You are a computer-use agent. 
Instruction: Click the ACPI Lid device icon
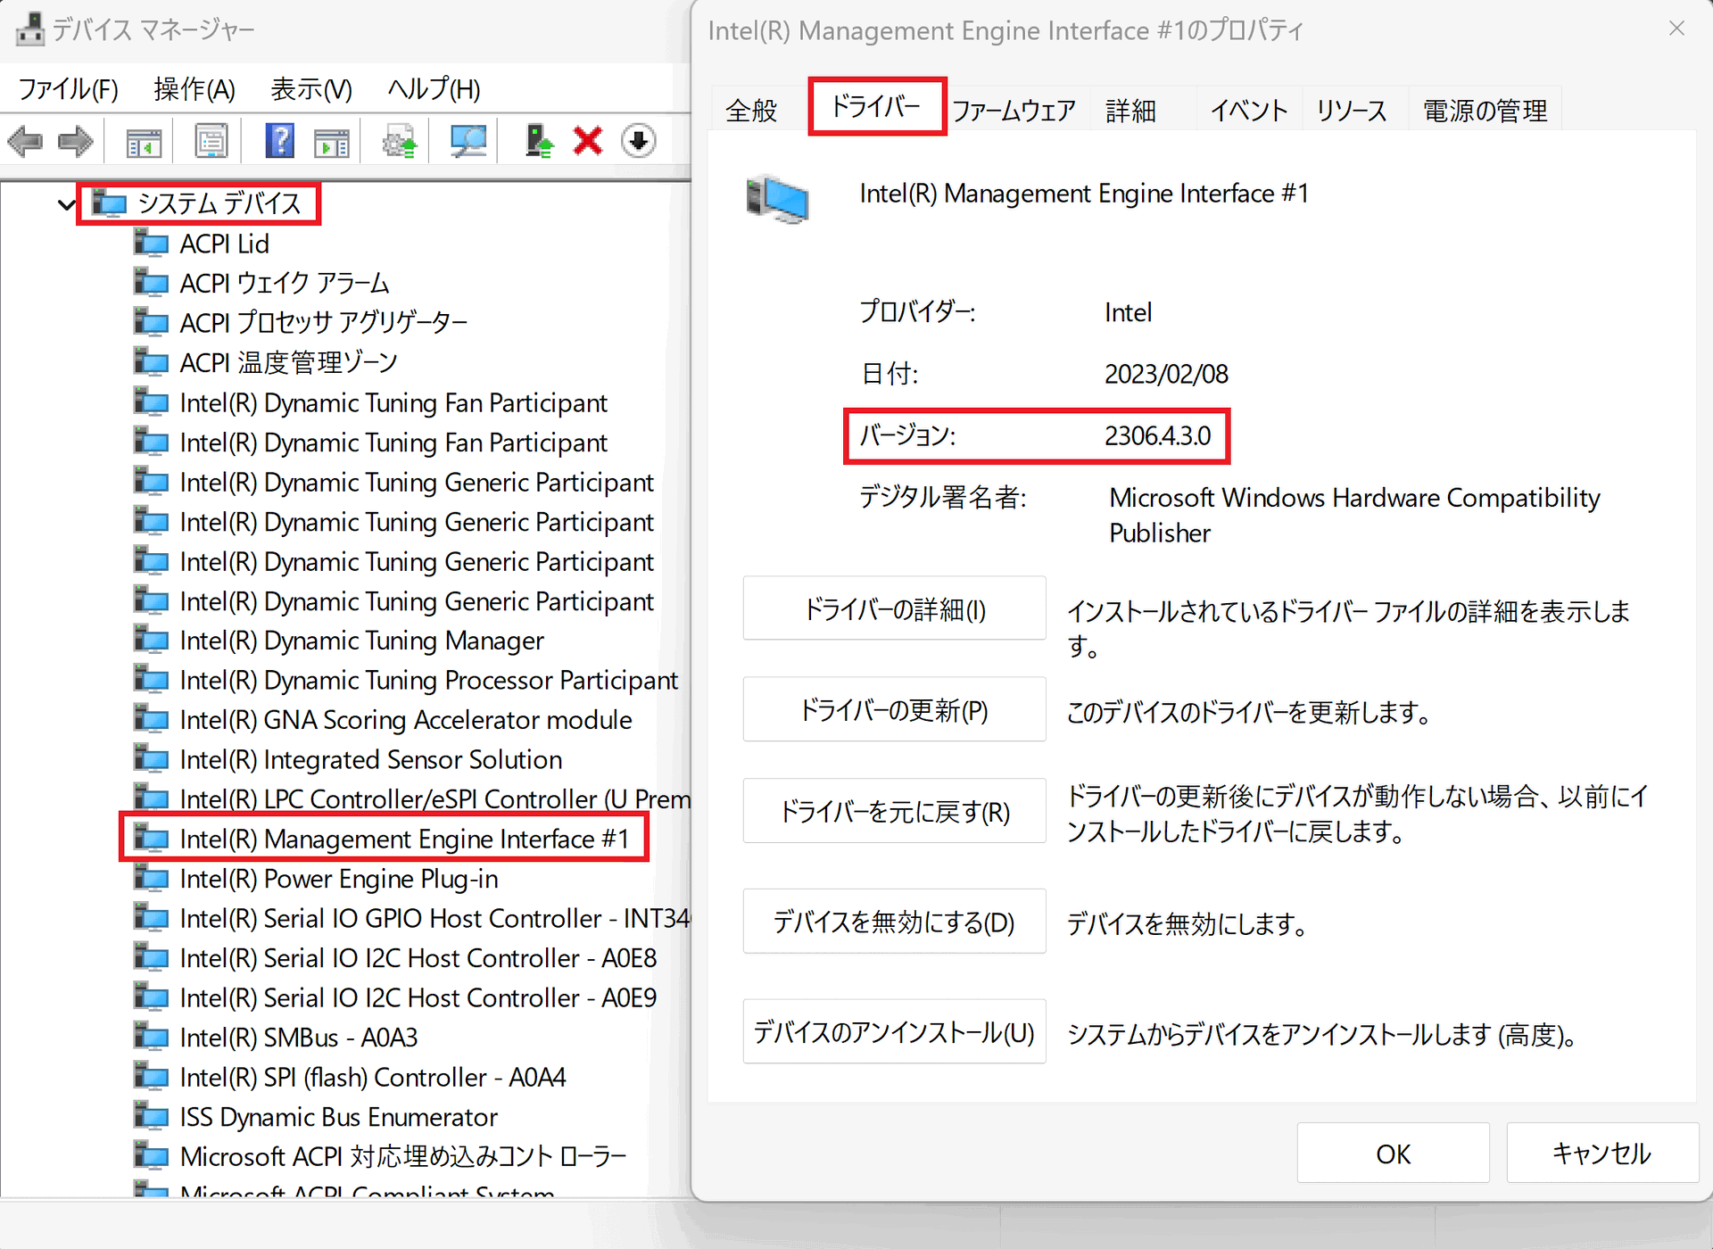point(152,243)
